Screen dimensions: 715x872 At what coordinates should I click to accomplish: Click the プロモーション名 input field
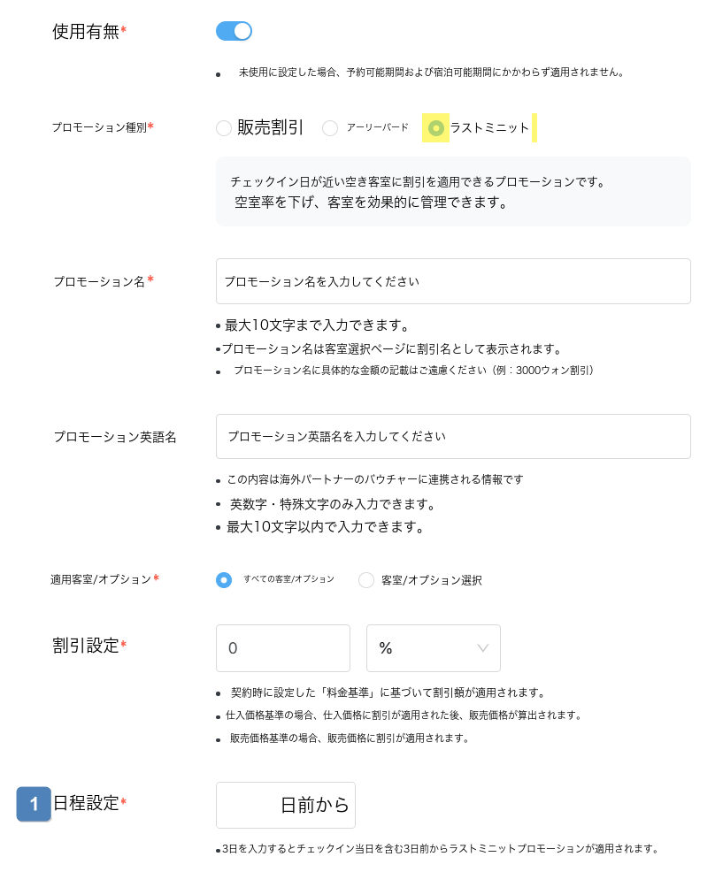click(453, 281)
